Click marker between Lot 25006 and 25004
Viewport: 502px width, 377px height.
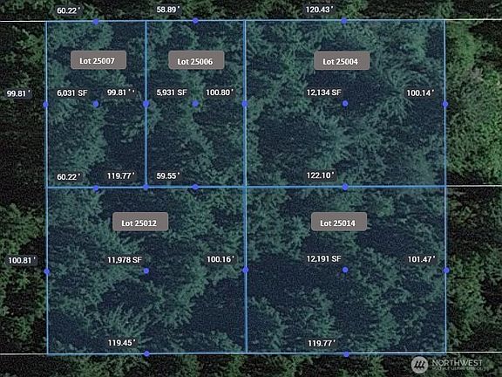(245, 104)
